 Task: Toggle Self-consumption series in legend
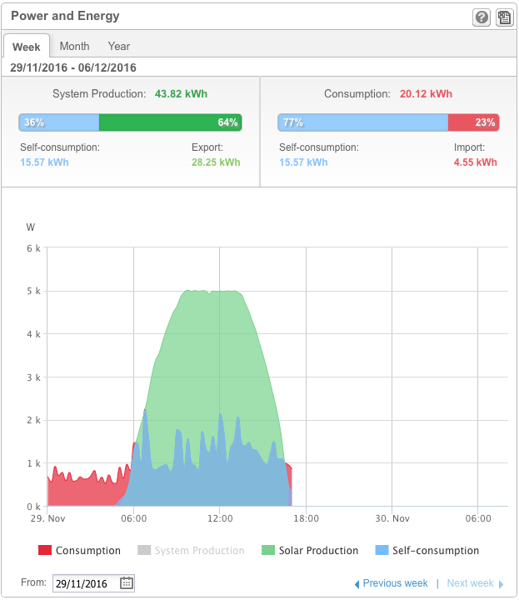(x=437, y=551)
